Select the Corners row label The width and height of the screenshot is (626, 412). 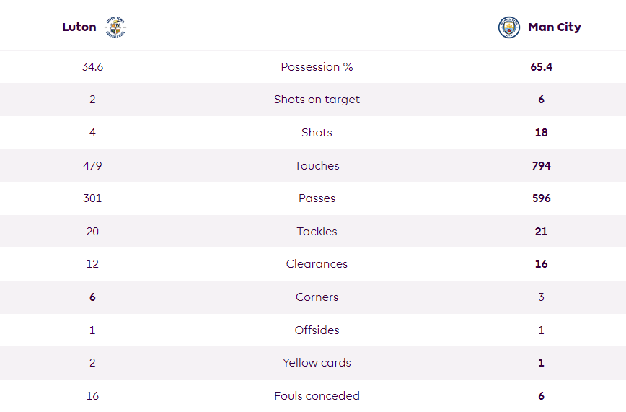317,297
